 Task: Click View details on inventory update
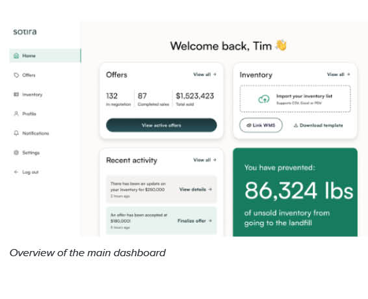click(196, 189)
